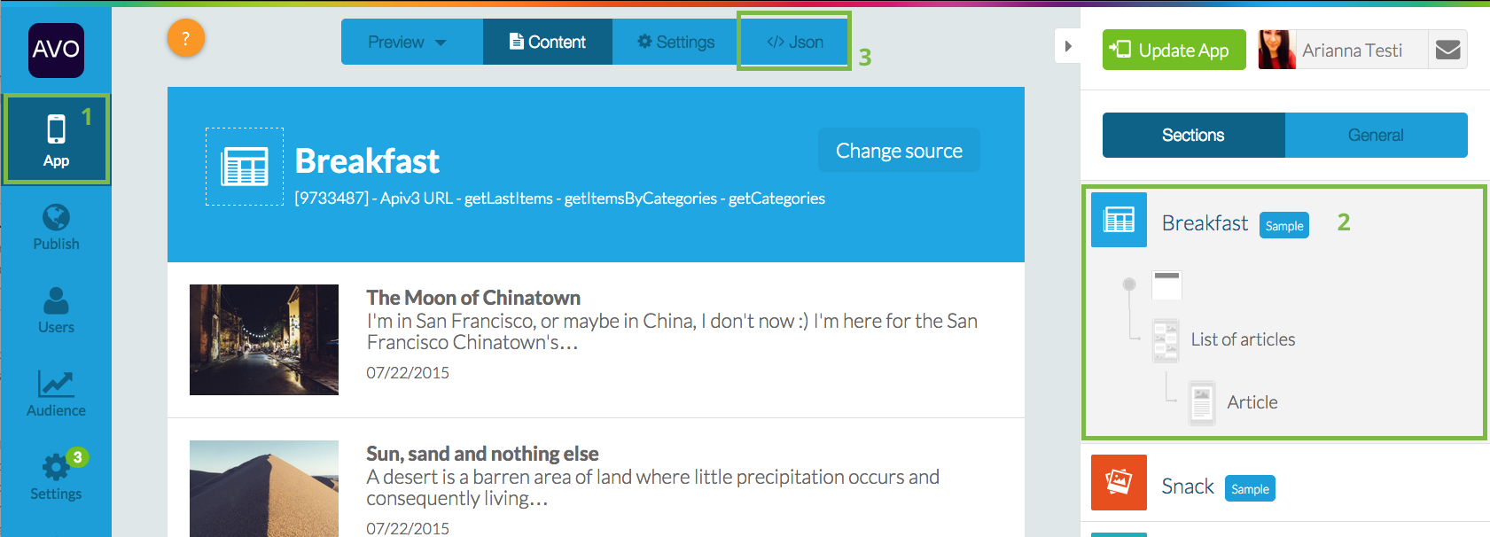1490x537 pixels.
Task: Open sidebar Settings gear with badge
Action: (56, 467)
